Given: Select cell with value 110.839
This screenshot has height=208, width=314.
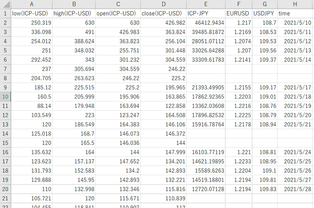Looking at the screenshot, I should click(x=163, y=198).
